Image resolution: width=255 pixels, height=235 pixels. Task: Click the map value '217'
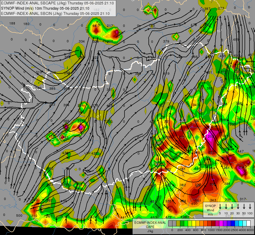coord(110,26)
